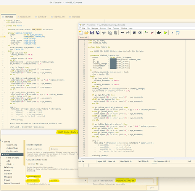Viewport: 195px width, 191px height.
Task: Click Save All double-floppy icon in LEA
Action: (x=98, y=33)
